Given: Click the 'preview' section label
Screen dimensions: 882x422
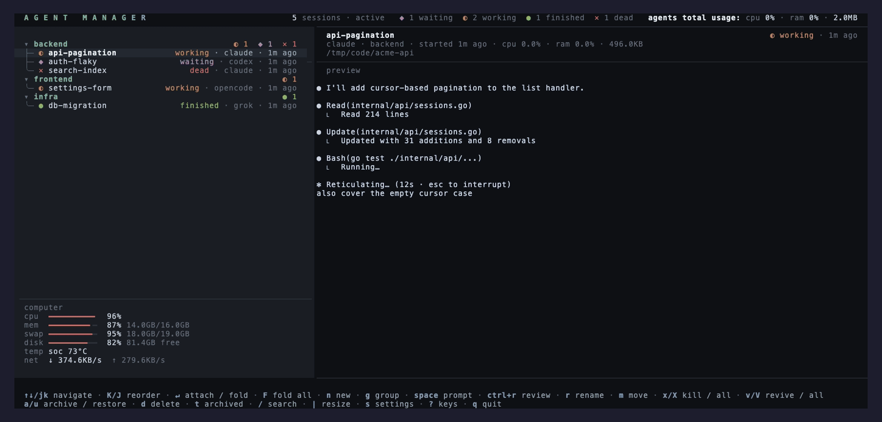Looking at the screenshot, I should tap(343, 70).
